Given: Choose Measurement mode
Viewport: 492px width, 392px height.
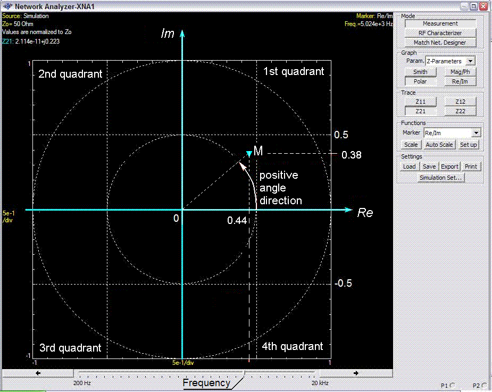Looking at the screenshot, I should pos(440,23).
